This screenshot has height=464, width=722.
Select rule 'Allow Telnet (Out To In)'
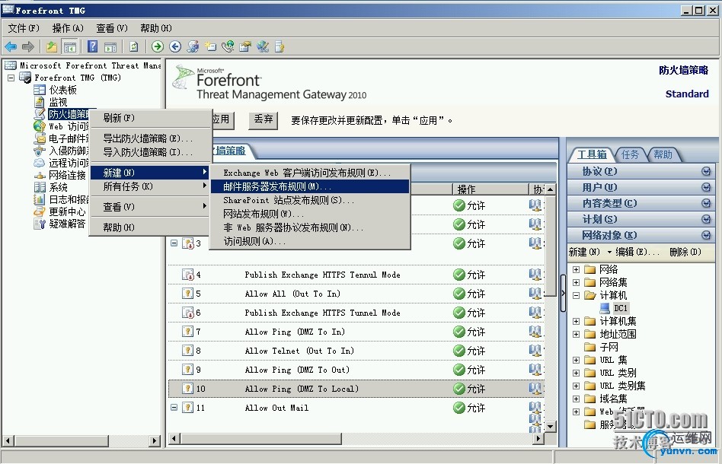click(x=299, y=351)
